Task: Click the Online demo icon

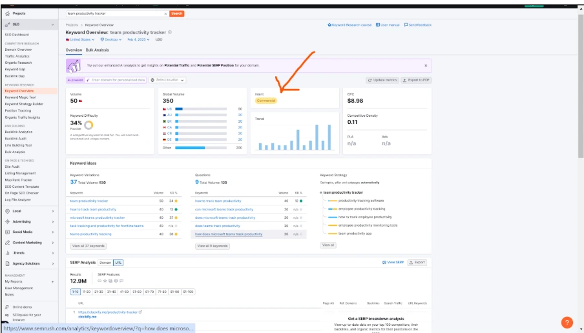Action: tap(8, 307)
